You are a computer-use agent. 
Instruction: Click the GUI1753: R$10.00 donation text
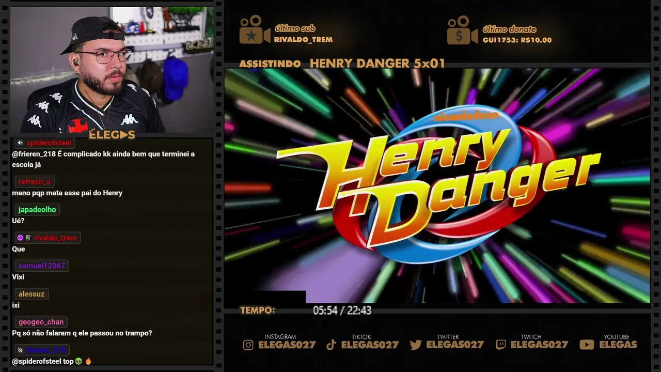(x=517, y=40)
